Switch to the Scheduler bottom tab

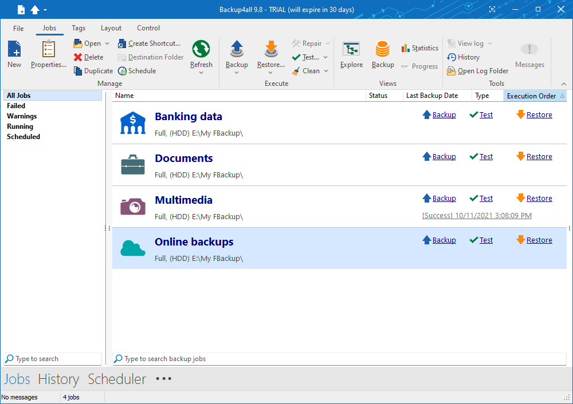117,379
